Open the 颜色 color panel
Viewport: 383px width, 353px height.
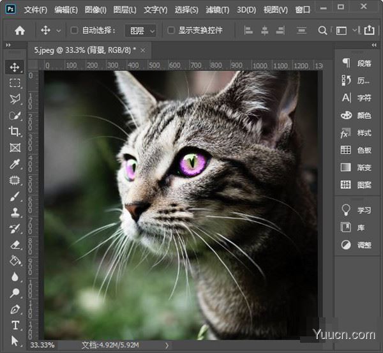pyautogui.click(x=357, y=116)
